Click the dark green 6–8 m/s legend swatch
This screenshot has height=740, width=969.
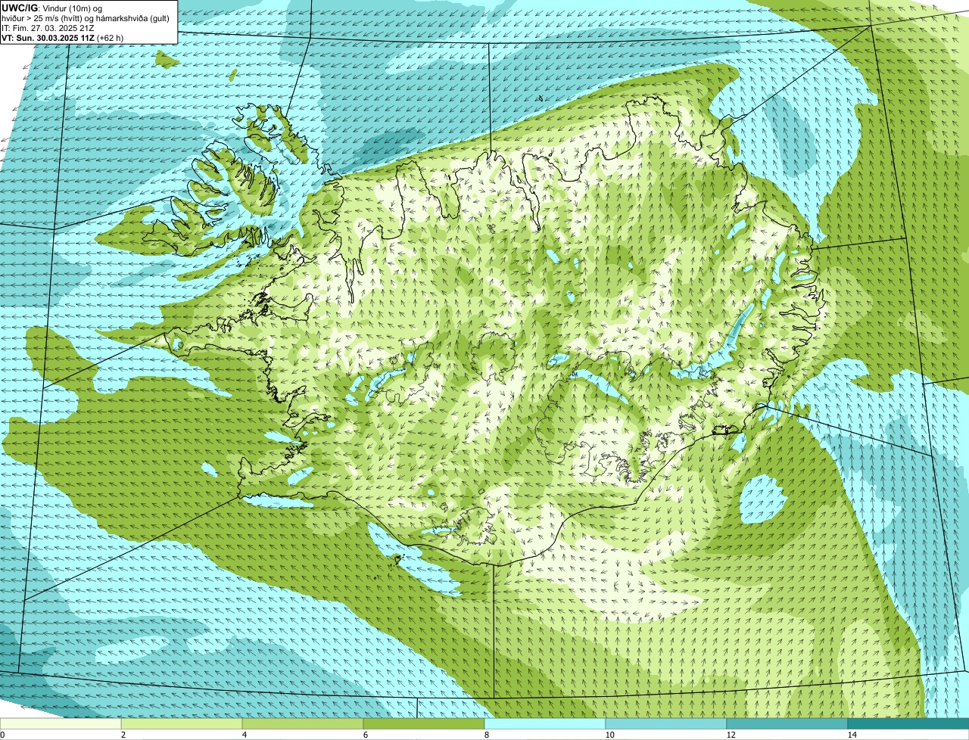pyautogui.click(x=424, y=724)
